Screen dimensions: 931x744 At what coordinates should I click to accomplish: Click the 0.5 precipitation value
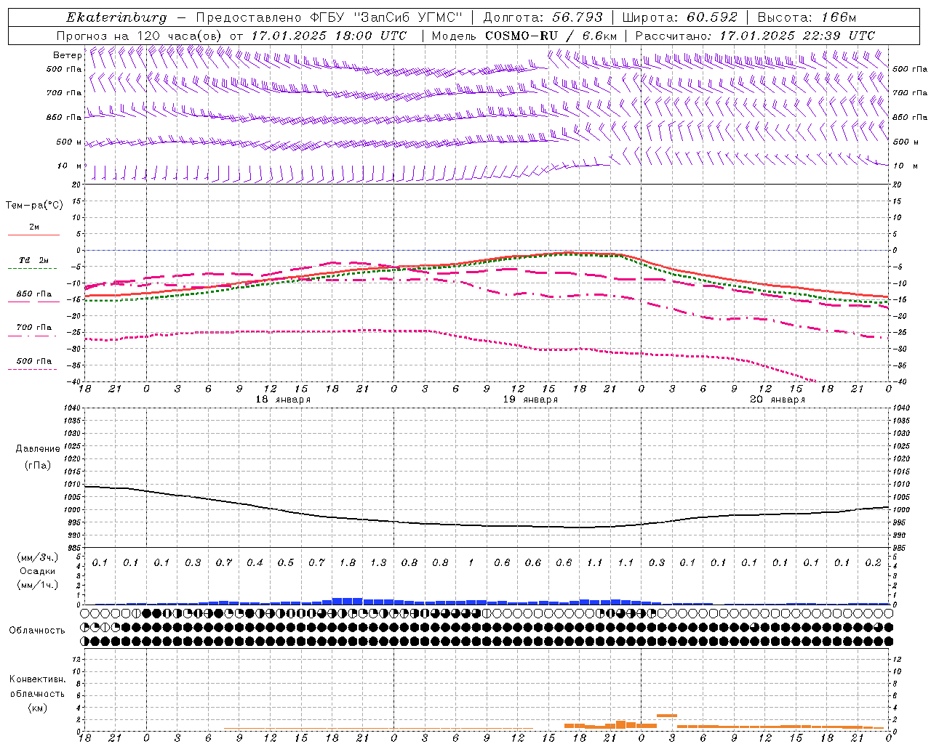(x=286, y=562)
